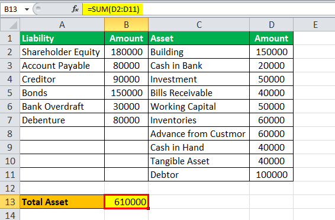Select the Bills Receivable amount cell

pos(271,93)
